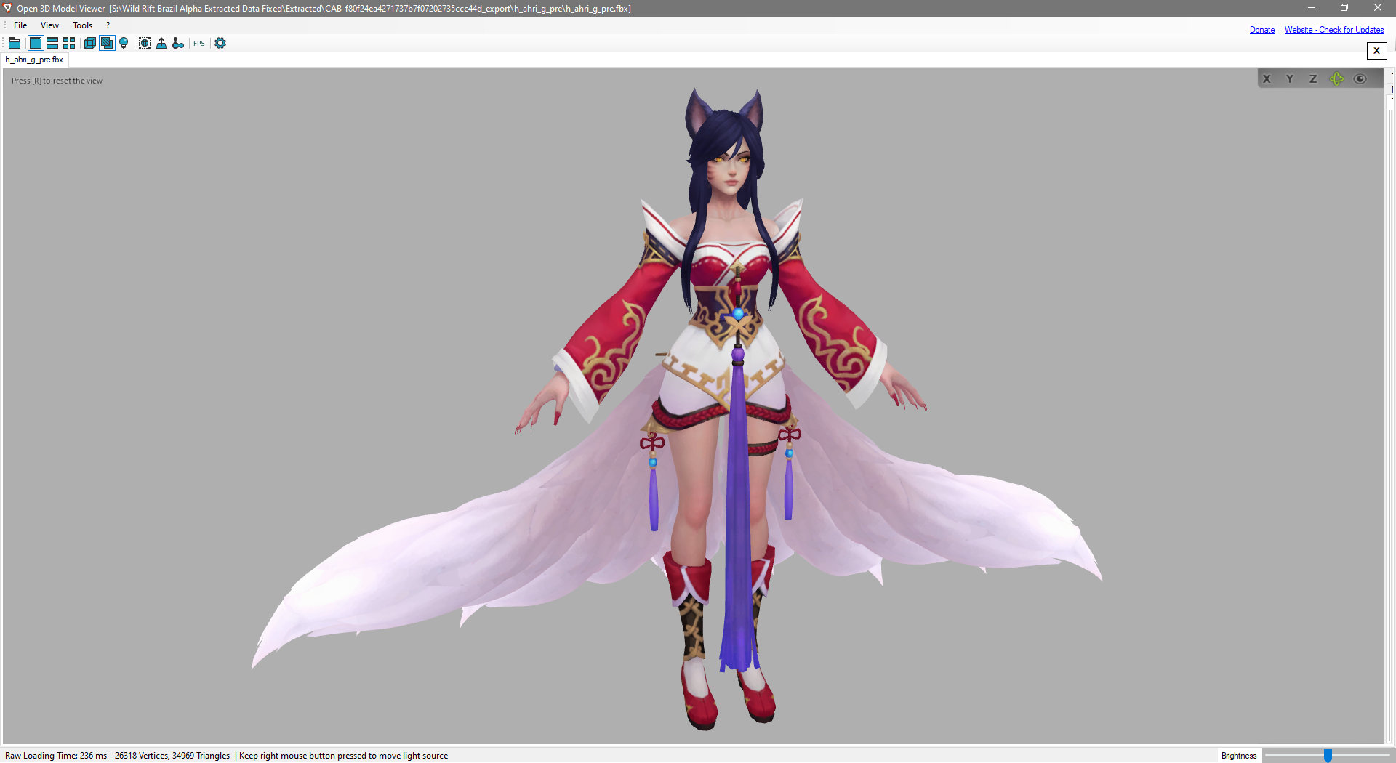This screenshot has width=1396, height=763.
Task: Click the 'Press [R] to reset the view' text
Action: [57, 81]
